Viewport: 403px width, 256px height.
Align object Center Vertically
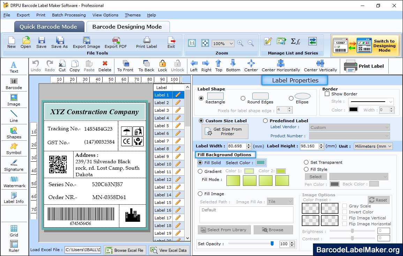point(320,66)
